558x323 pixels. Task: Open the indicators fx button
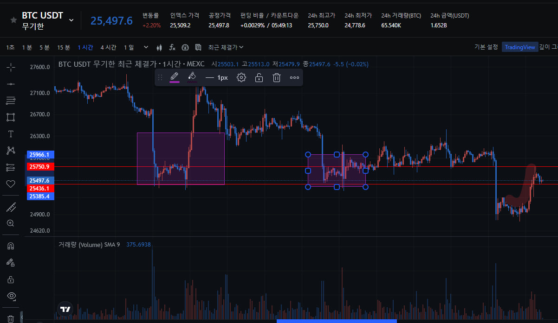(172, 47)
